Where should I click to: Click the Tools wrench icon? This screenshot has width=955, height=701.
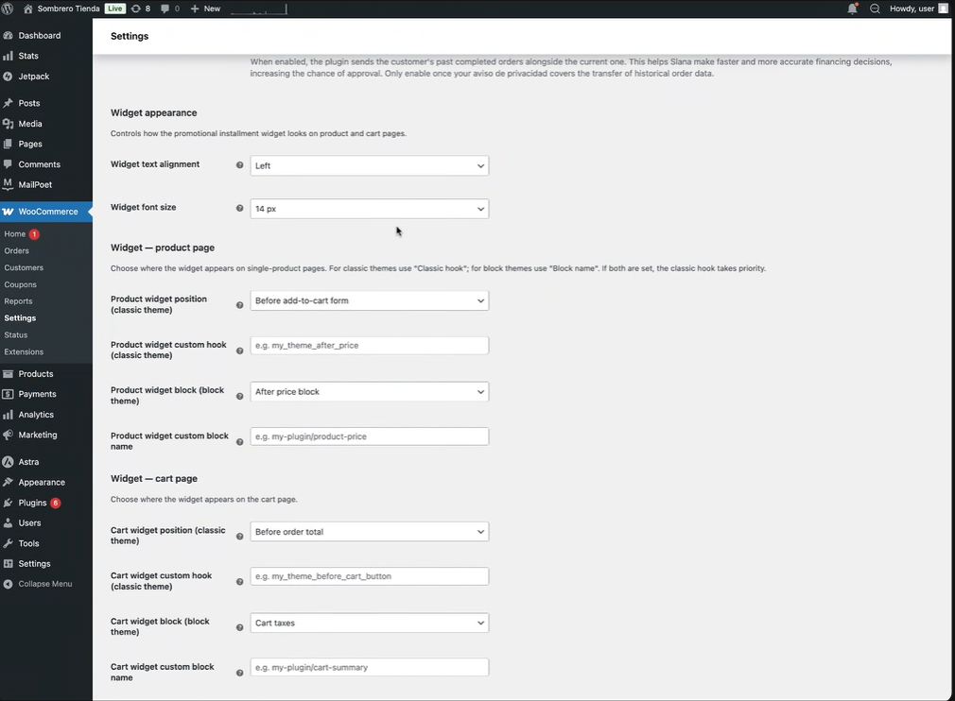[8, 543]
